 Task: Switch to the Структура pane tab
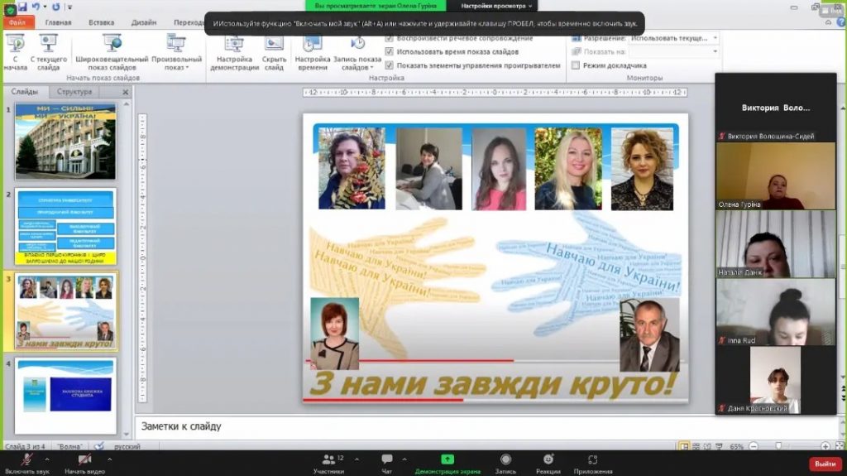click(x=74, y=92)
